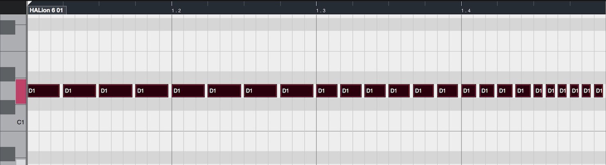Select the first D1 note in the part
This screenshot has height=165, width=606.
pyautogui.click(x=43, y=91)
